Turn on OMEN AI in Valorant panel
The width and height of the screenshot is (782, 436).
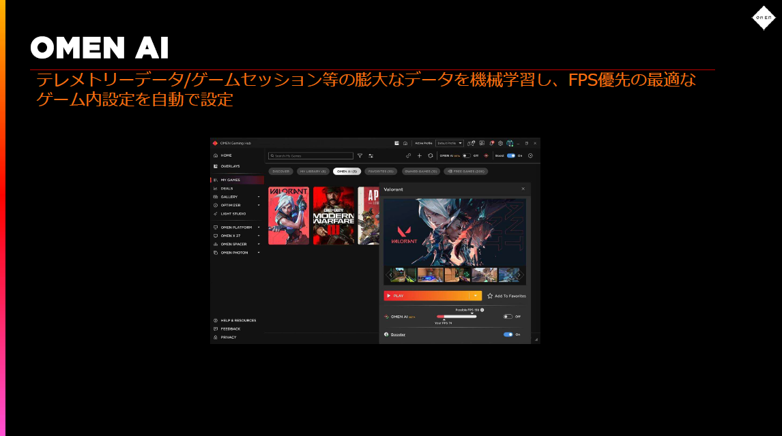pyautogui.click(x=508, y=317)
